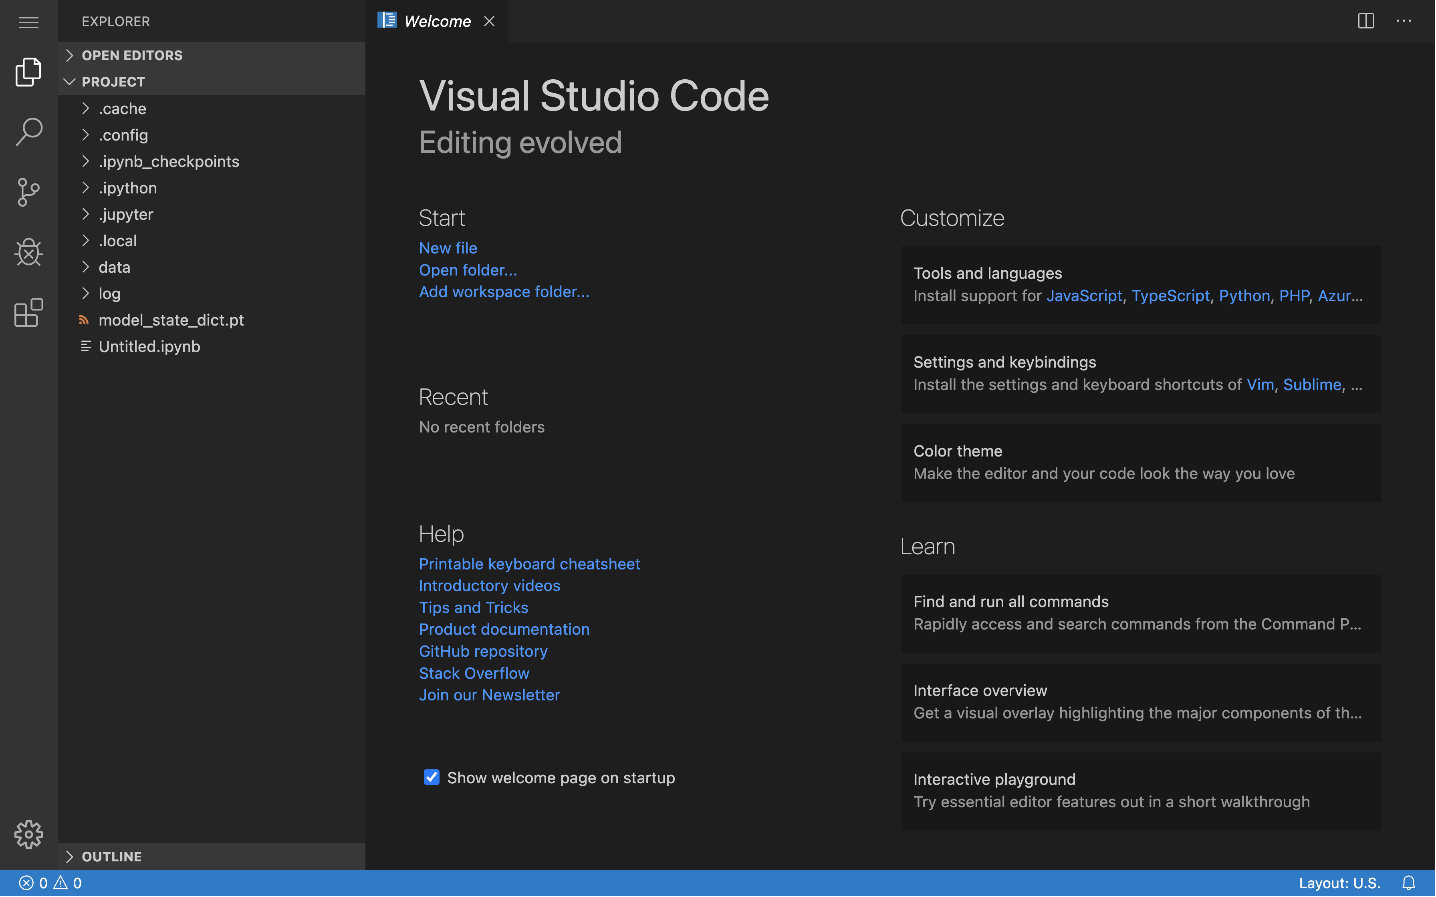
Task: Open the Extensions view icon
Action: (28, 313)
